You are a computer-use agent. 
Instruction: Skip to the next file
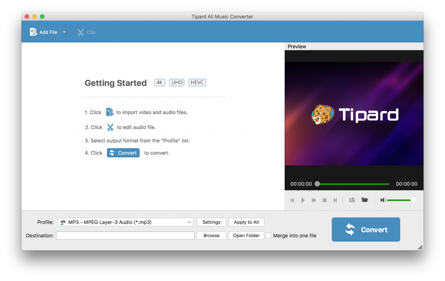pos(335,200)
